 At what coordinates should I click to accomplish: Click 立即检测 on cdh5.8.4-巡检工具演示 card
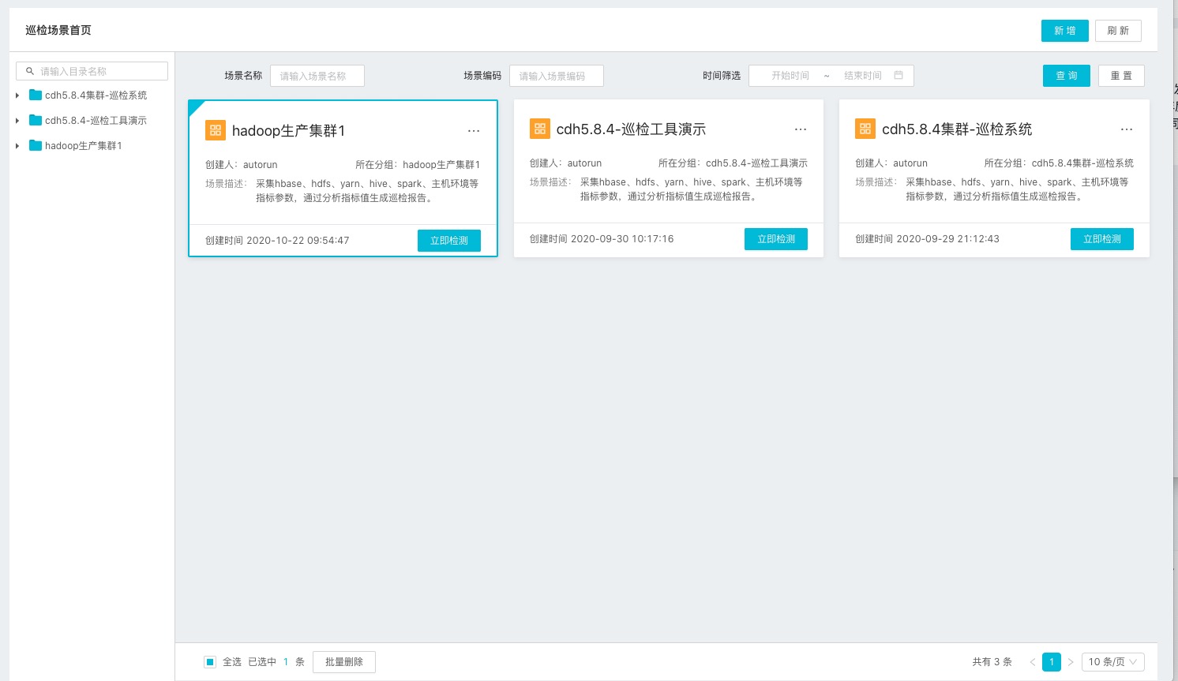tap(776, 239)
